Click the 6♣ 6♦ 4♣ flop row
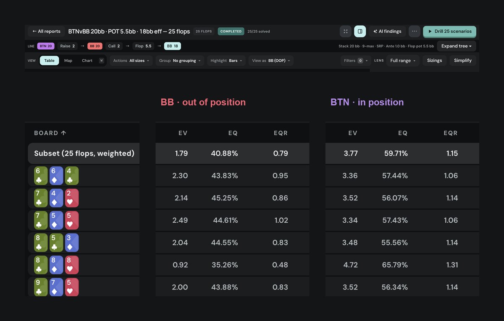Image resolution: width=504 pixels, height=321 pixels. point(84,176)
